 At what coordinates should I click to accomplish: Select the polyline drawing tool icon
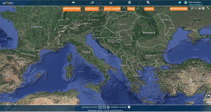pyautogui.click(x=192, y=8)
